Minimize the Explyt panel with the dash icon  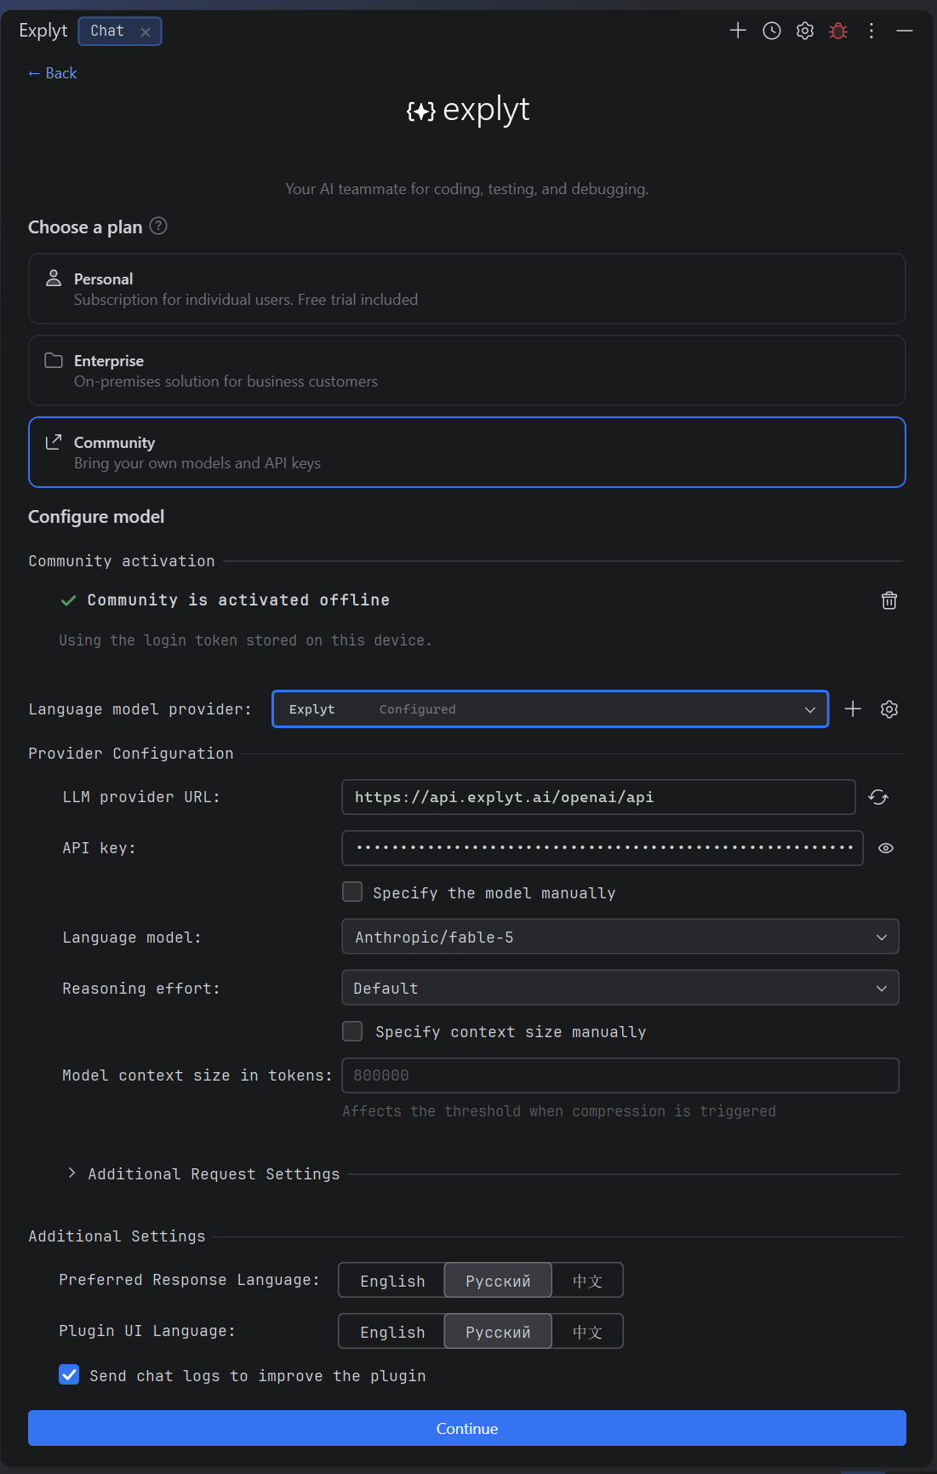pos(905,31)
